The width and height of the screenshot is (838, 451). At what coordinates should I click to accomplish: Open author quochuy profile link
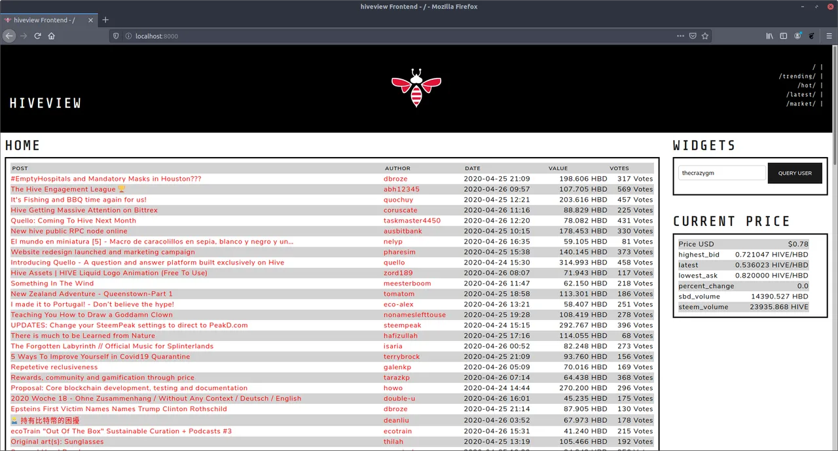point(398,200)
